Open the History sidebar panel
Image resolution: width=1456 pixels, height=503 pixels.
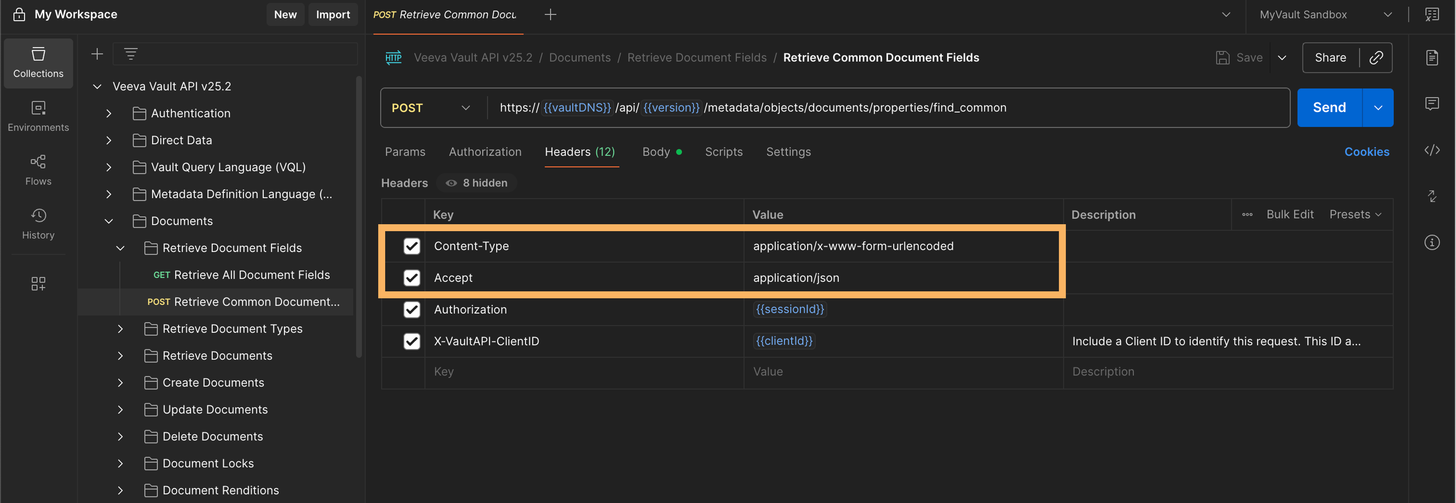pos(38,224)
